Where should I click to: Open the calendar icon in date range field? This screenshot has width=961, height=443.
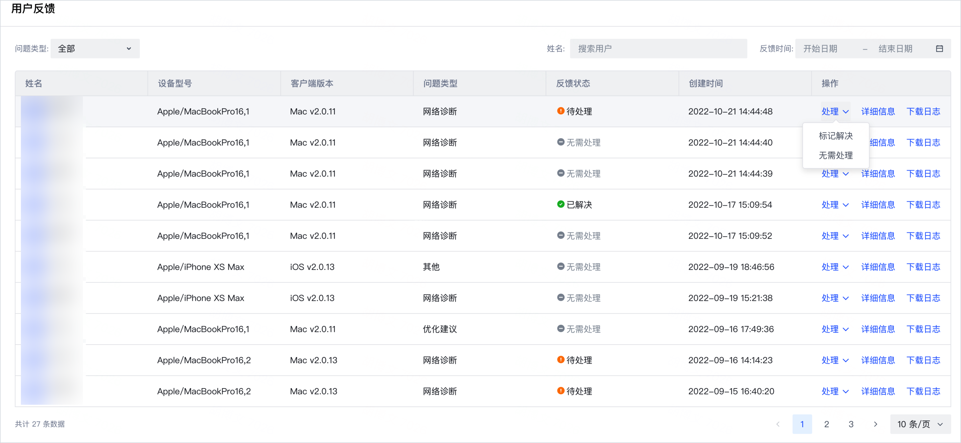point(939,49)
